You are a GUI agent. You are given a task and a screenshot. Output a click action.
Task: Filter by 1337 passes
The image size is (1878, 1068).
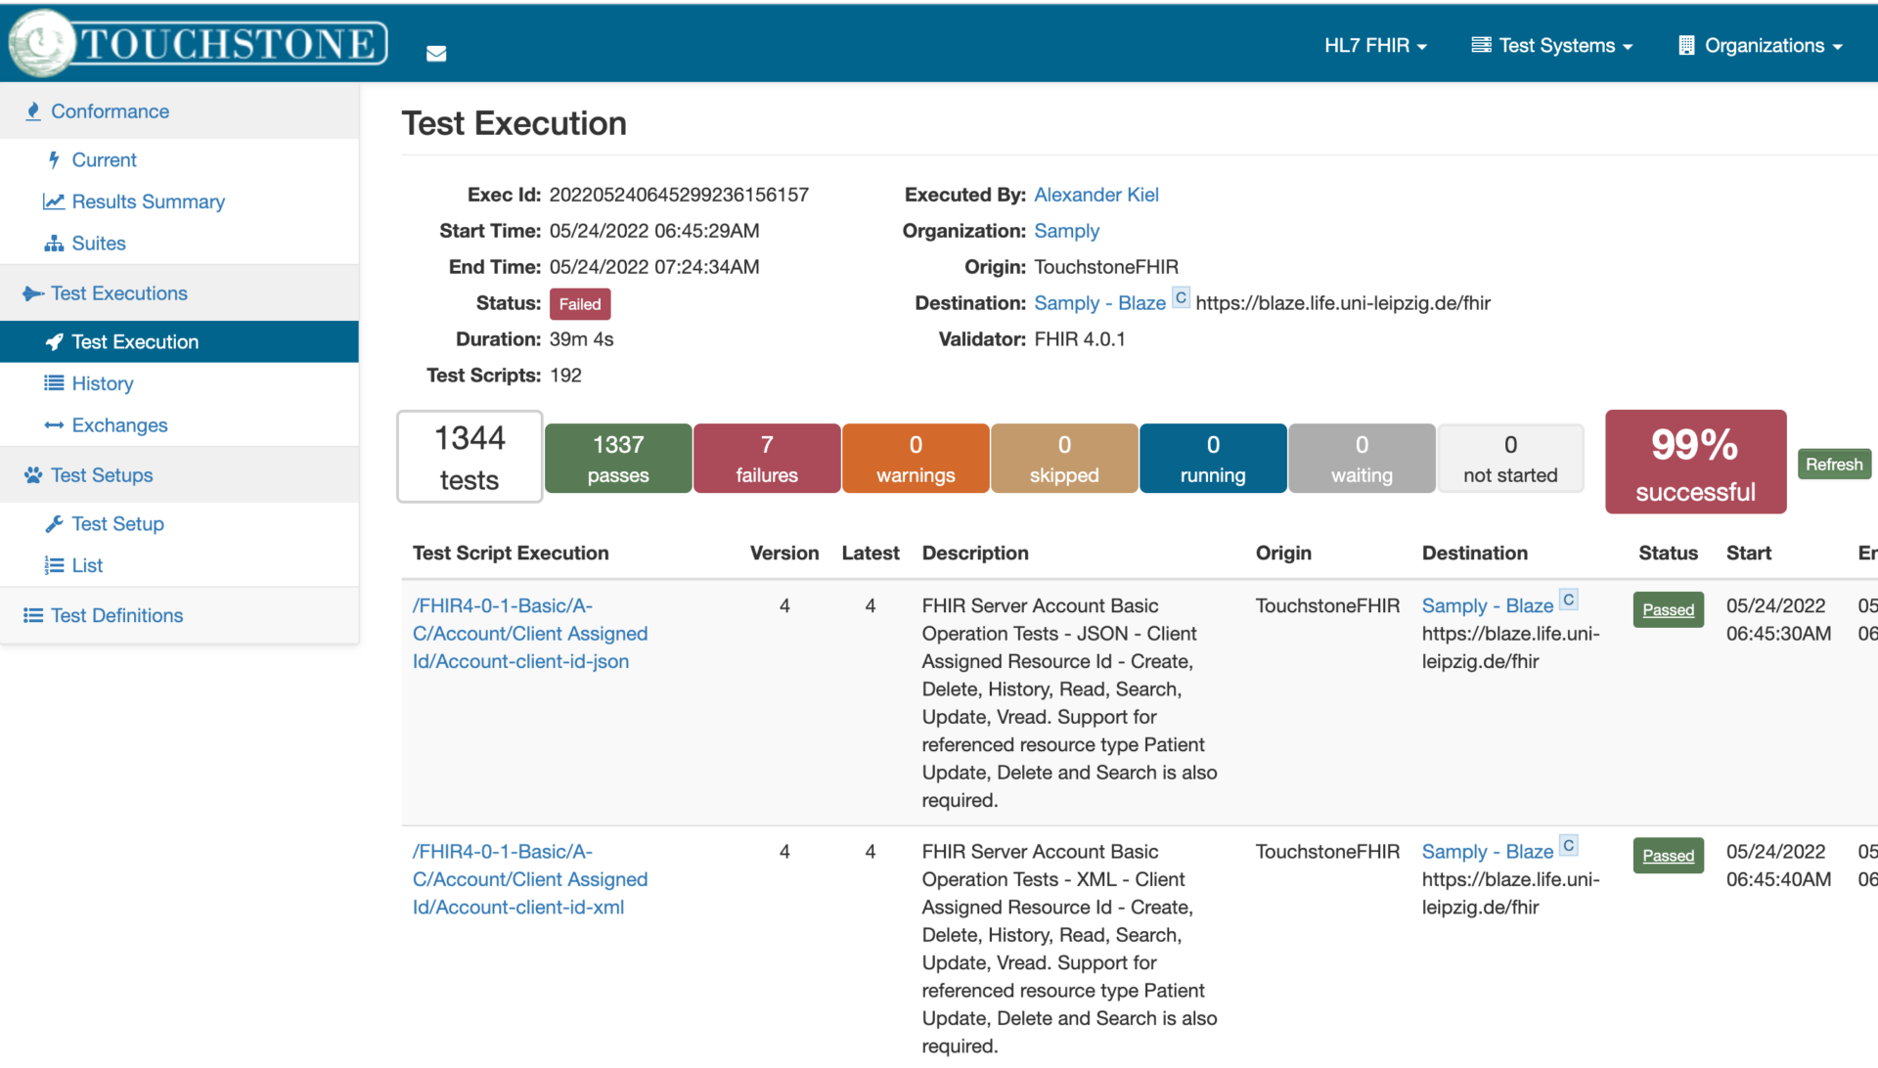click(618, 459)
